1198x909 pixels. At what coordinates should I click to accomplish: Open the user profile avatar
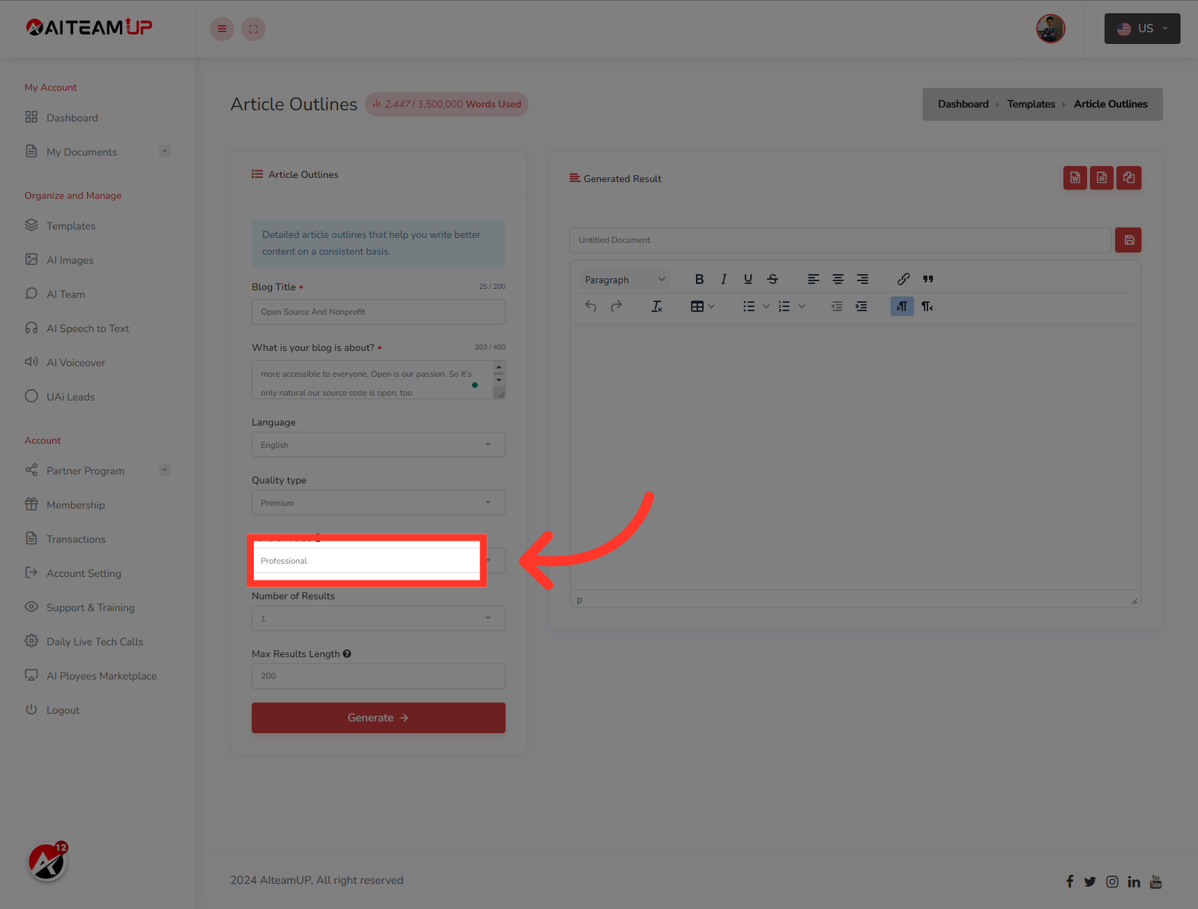coord(1050,29)
